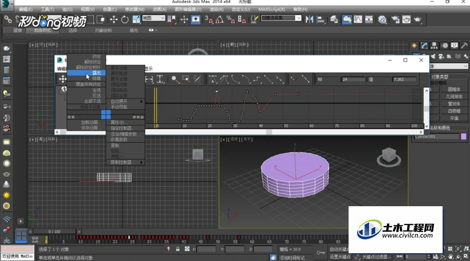Select Zoom Region tool in Curve Editor
The image size is (470, 261).
[186, 79]
